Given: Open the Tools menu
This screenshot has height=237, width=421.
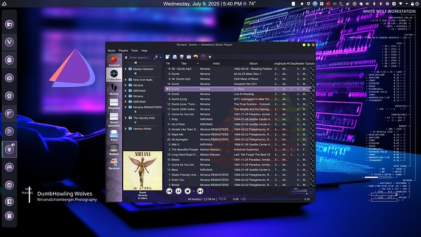Looking at the screenshot, I should tap(134, 51).
